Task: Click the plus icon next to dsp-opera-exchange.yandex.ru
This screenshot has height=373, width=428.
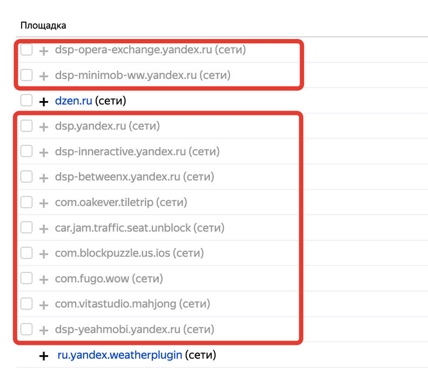Action: [x=44, y=50]
